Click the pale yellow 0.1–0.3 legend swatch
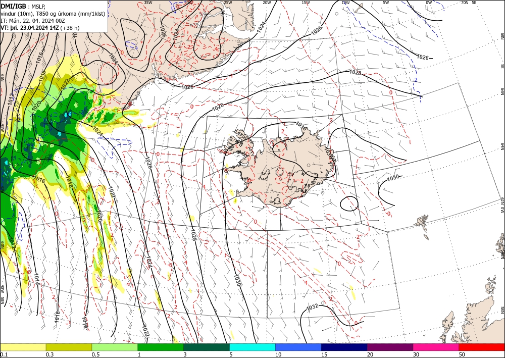This screenshot has width=505, height=358. point(23,347)
